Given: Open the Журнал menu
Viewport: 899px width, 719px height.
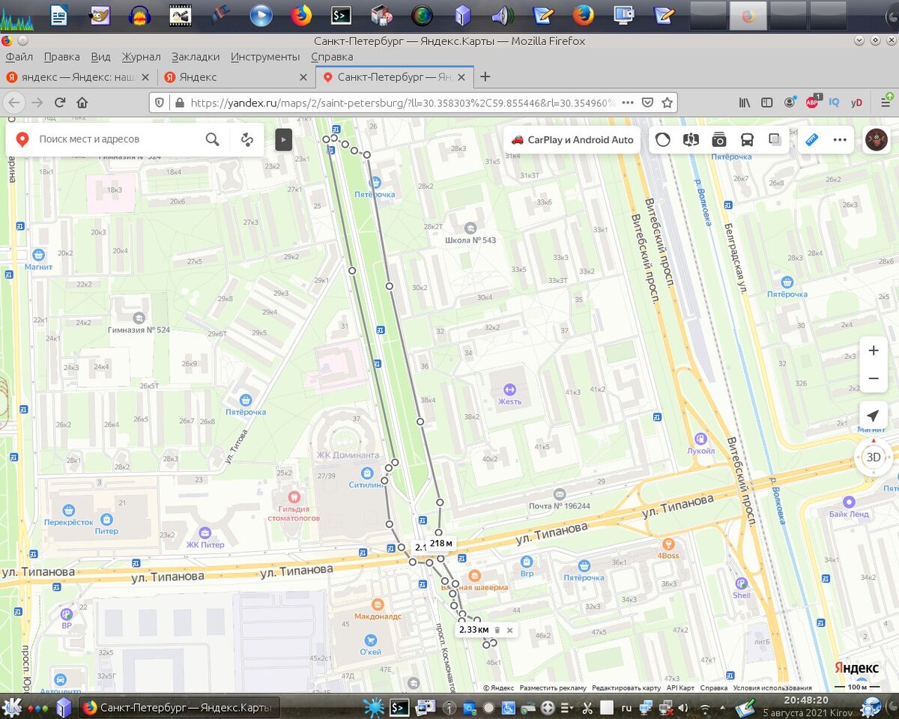Looking at the screenshot, I should click(x=141, y=57).
